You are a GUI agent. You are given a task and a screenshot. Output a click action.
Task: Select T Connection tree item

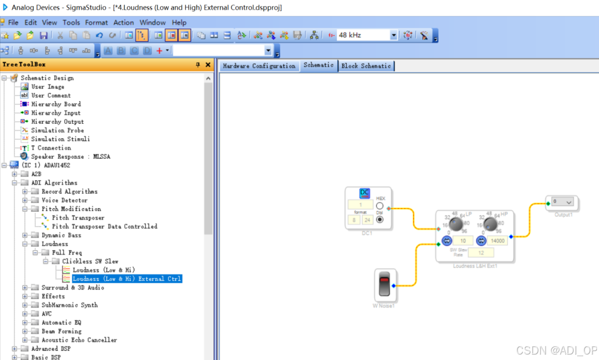click(51, 148)
